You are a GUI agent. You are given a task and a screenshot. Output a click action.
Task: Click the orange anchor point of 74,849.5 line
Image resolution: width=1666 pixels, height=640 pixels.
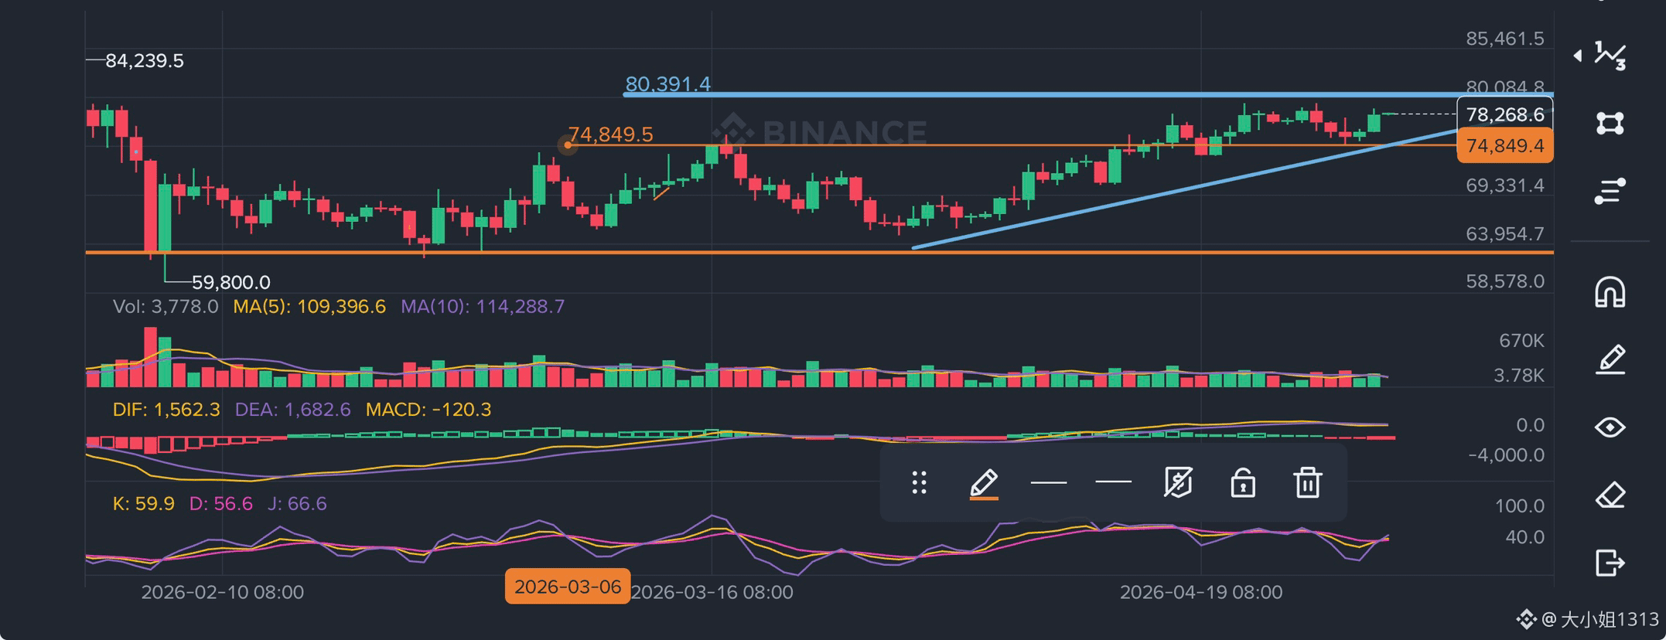[x=568, y=145]
